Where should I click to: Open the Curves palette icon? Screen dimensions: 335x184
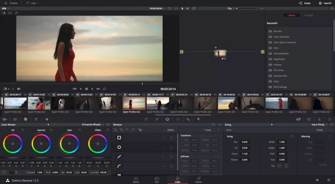146,119
